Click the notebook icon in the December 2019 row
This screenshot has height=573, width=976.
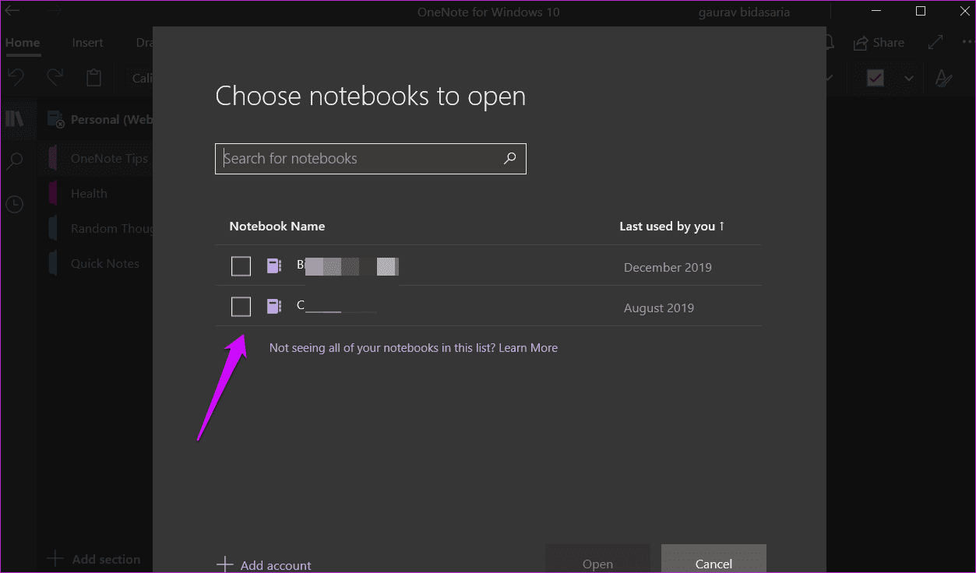[273, 266]
